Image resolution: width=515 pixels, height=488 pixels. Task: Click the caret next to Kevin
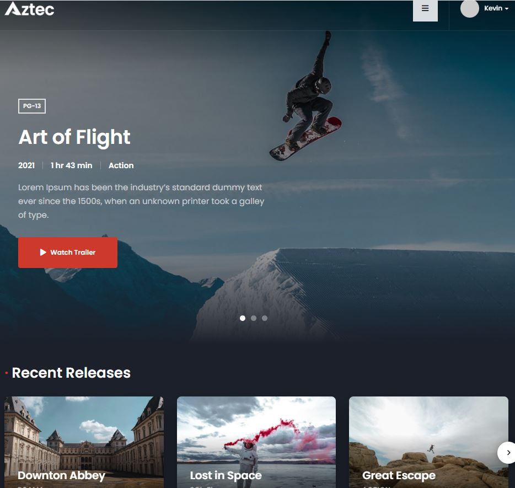(507, 9)
